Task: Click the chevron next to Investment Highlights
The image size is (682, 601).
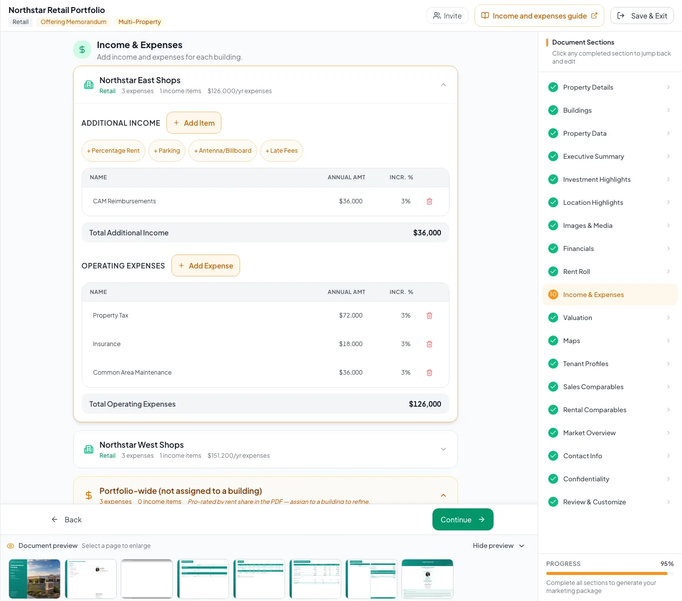Action: coord(668,179)
